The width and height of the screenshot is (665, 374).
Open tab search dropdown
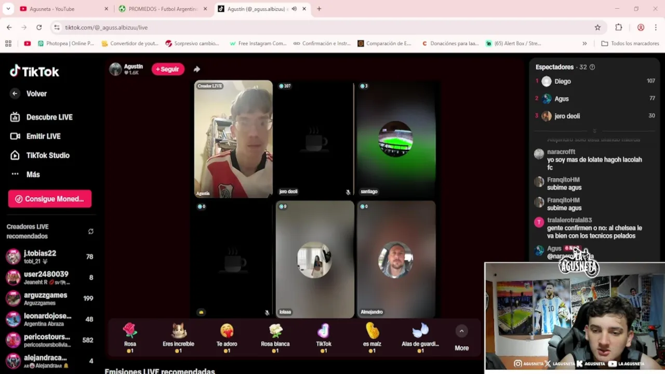coord(8,9)
